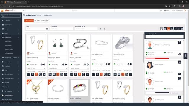Click the trash delete icon in toolbar

pyautogui.click(x=182, y=29)
